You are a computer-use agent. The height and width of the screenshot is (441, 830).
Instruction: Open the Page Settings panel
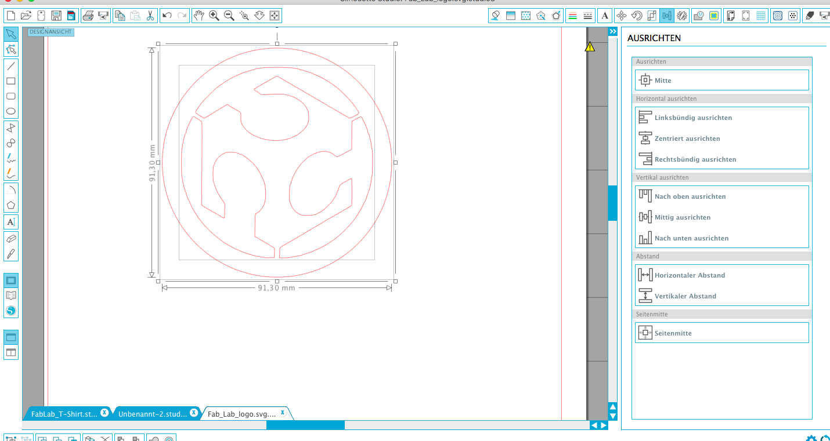731,16
